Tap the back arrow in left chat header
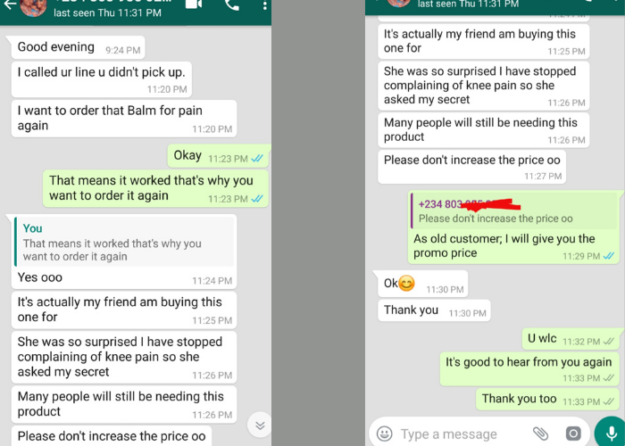 click(10, 4)
